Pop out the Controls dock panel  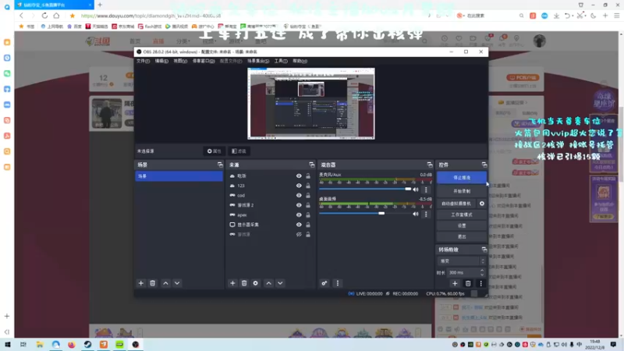[484, 165]
